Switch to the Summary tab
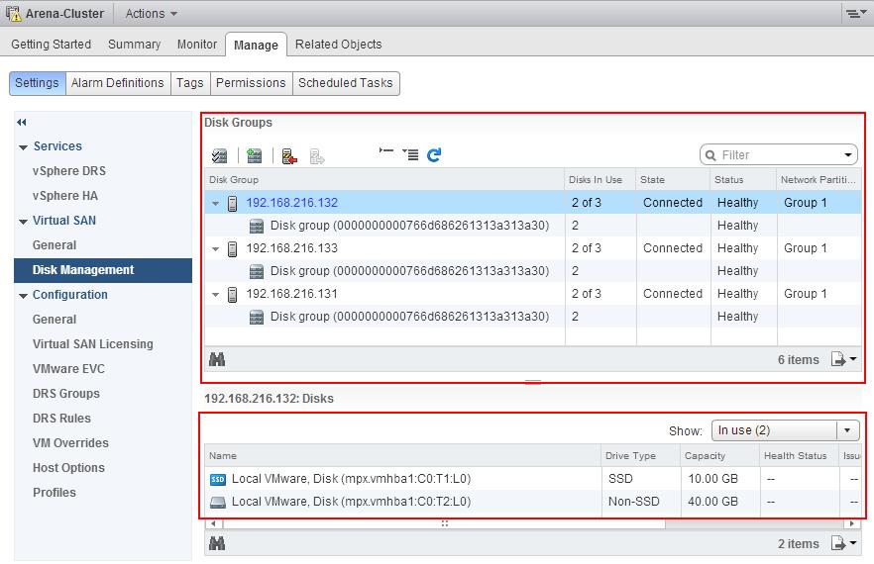874x564 pixels. tap(135, 44)
